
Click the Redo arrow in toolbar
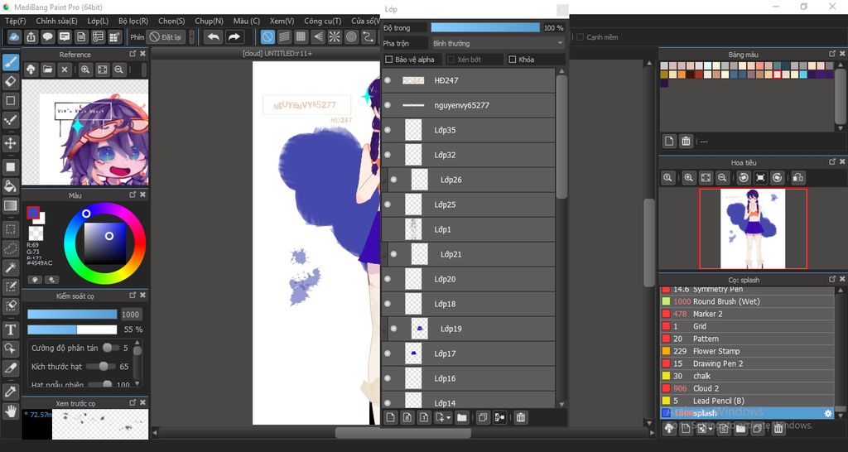coord(234,36)
